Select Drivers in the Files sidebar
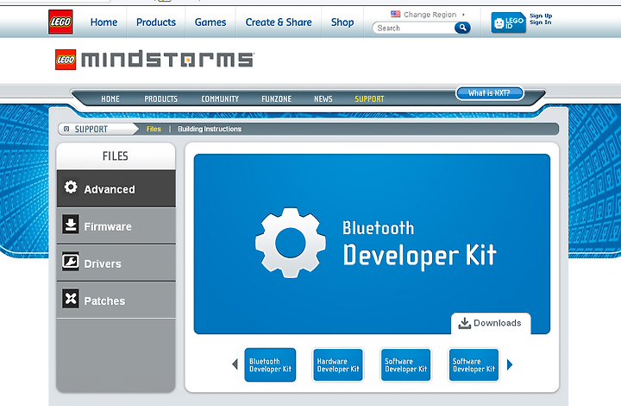 [116, 263]
